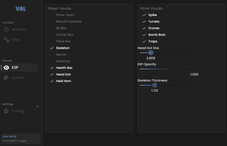The width and height of the screenshot is (227, 146).
Task: Click the Skeleton Thickness slider knob
Action: coord(155,85)
